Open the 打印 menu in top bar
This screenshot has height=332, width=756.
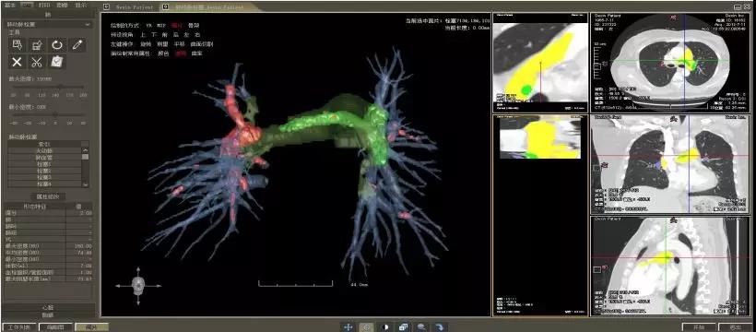coord(44,5)
